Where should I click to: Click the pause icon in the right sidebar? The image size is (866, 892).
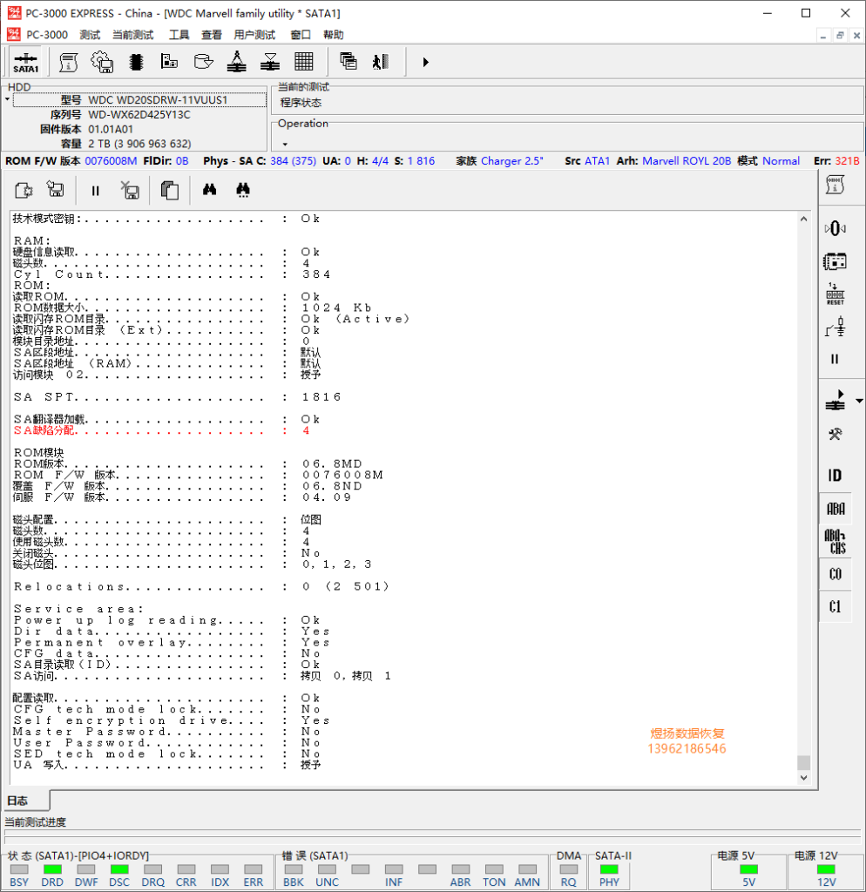pyautogui.click(x=835, y=359)
